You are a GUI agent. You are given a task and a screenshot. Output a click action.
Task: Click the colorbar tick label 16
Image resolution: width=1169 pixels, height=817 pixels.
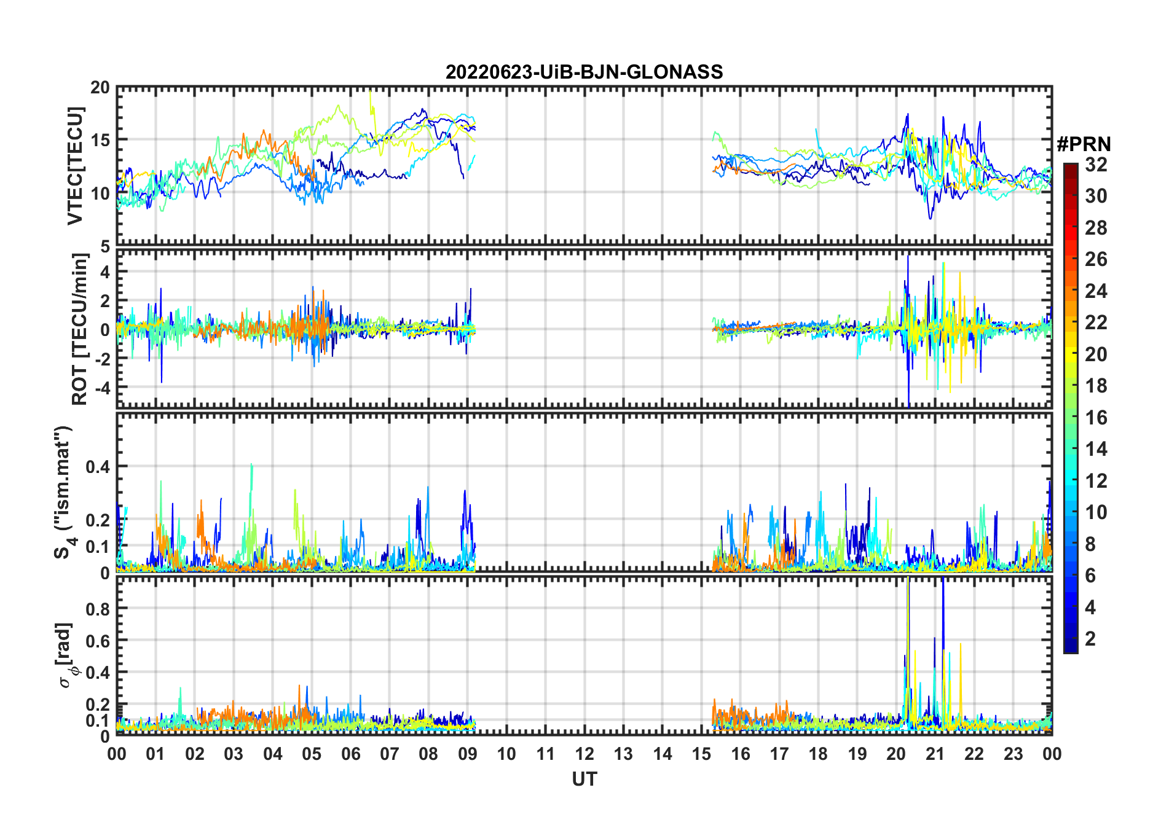tap(1096, 418)
